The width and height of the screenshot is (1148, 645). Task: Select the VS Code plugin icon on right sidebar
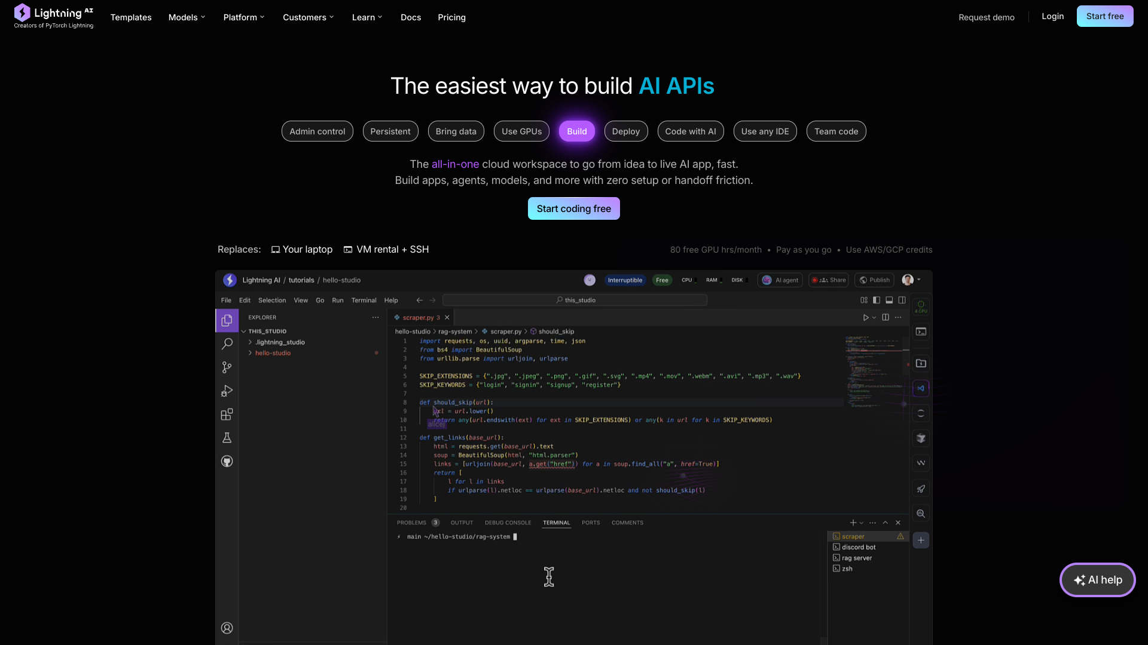[x=921, y=388]
